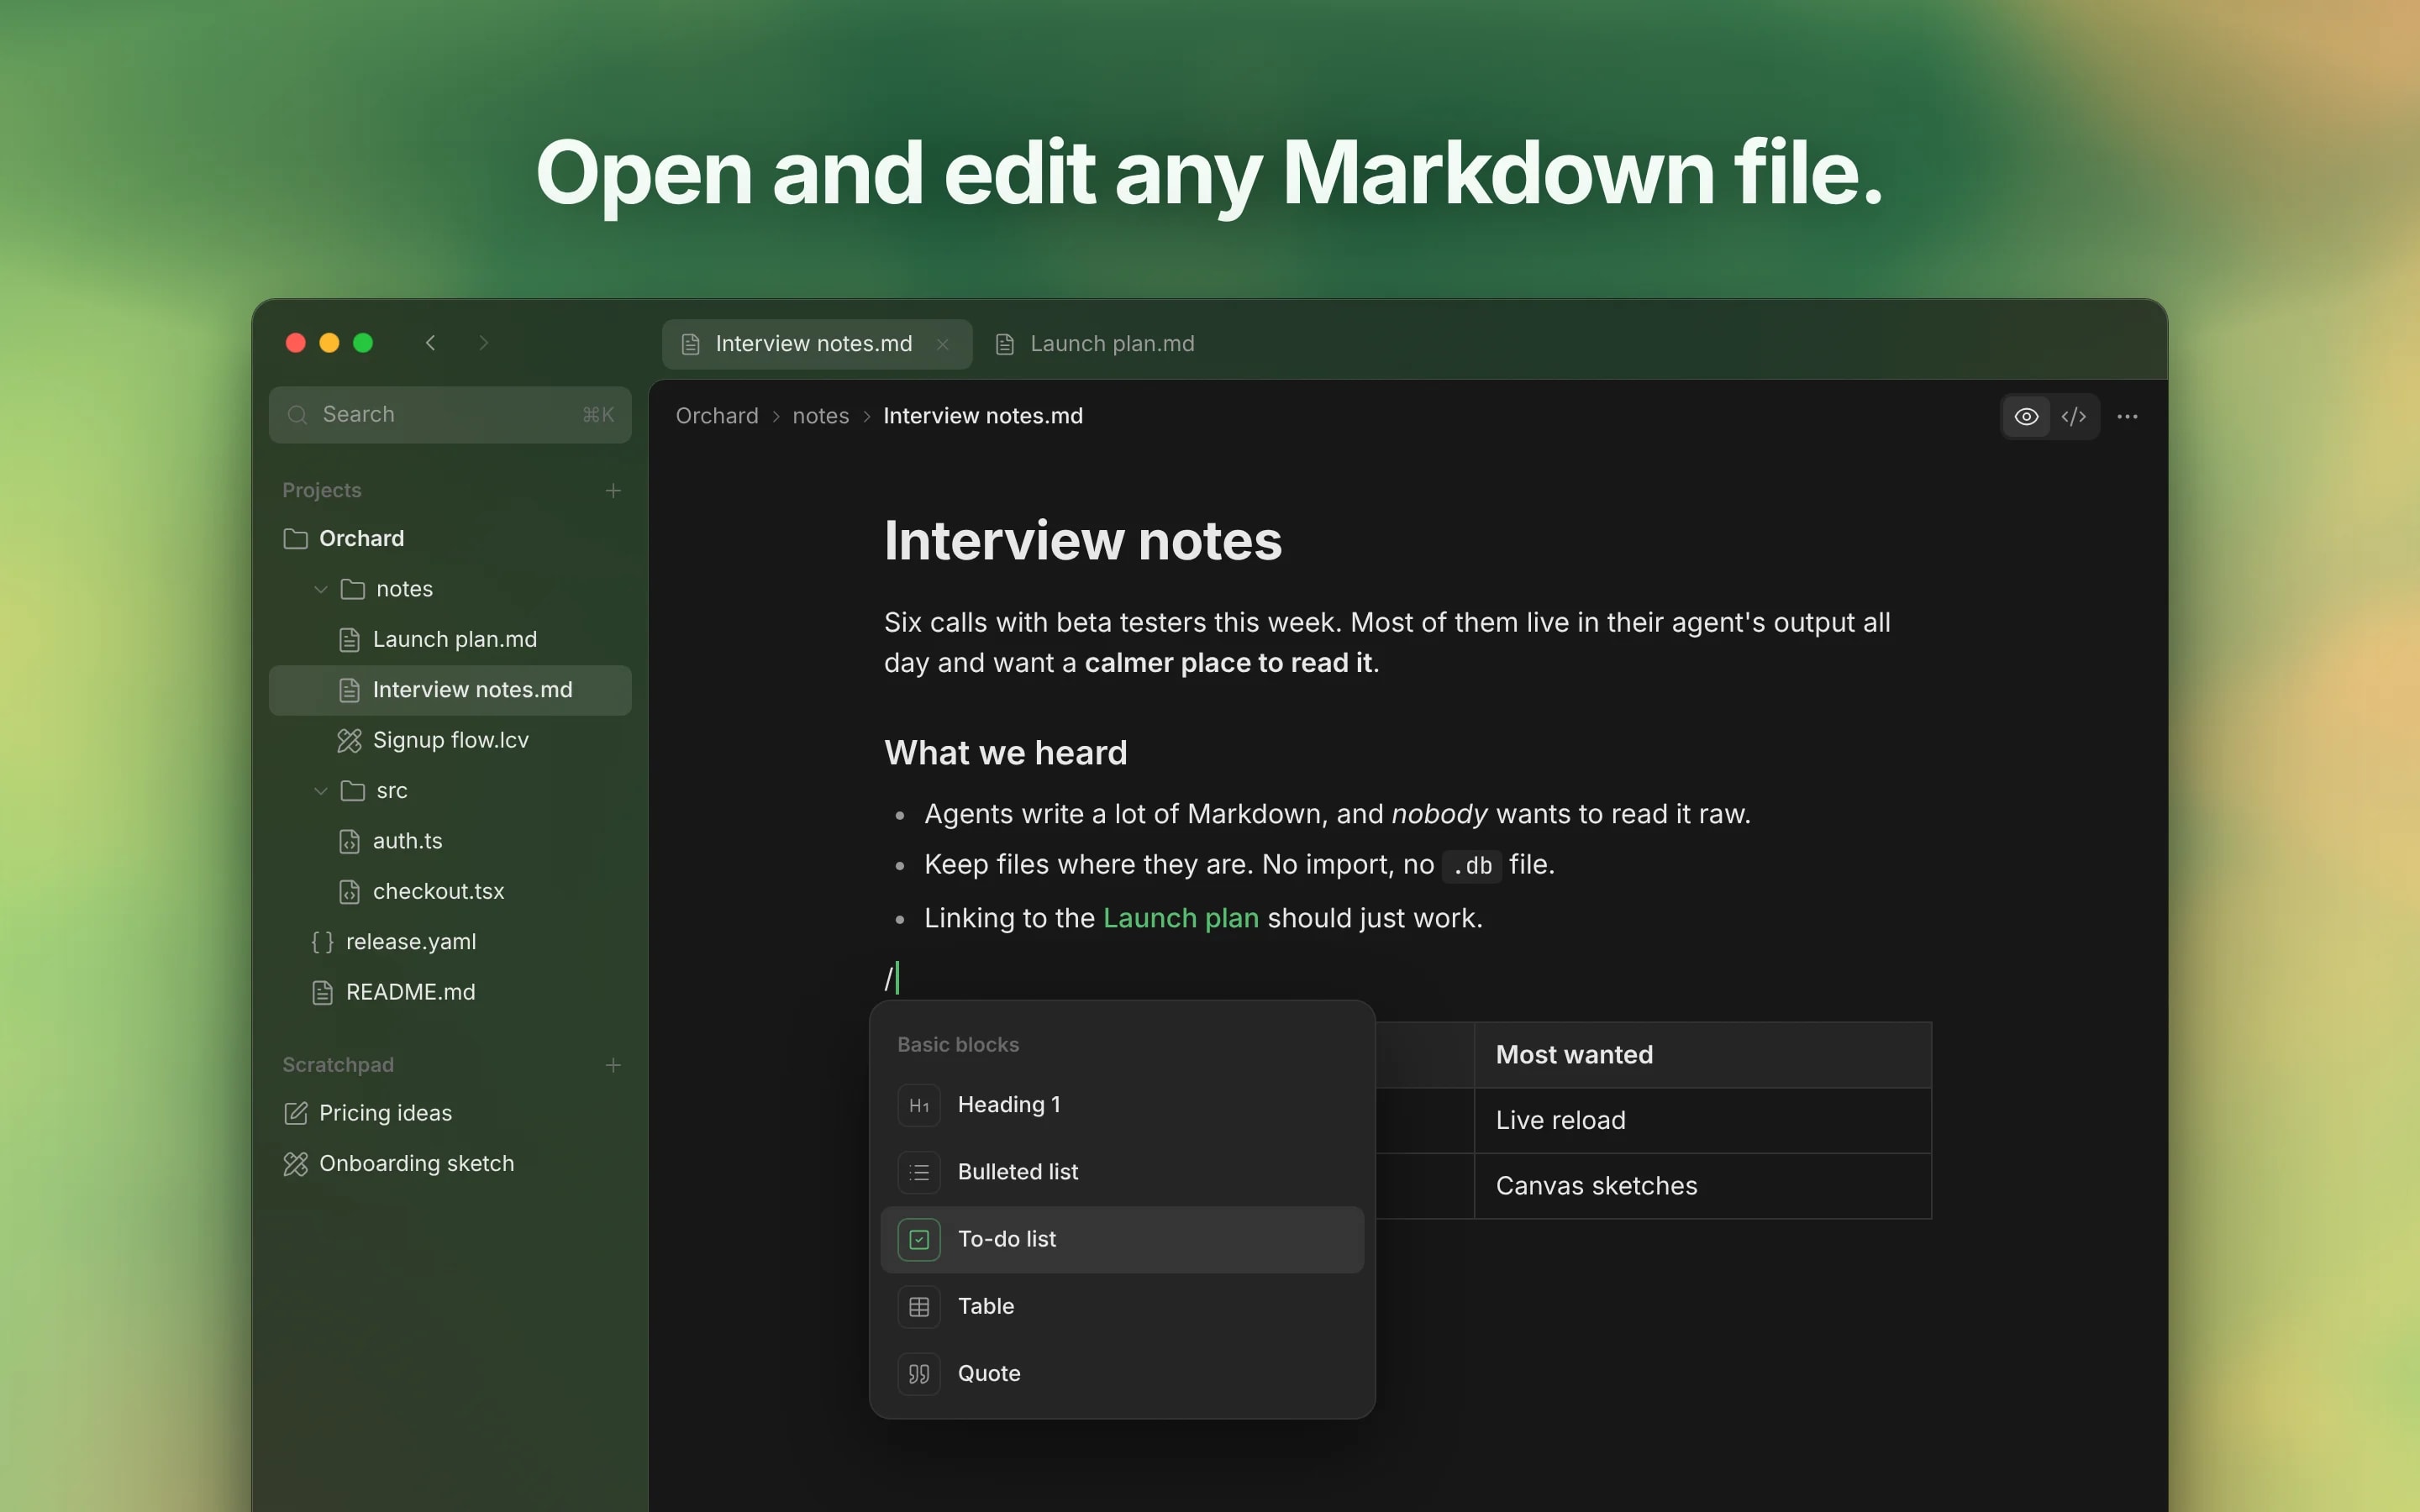
Task: Click the What we heard heading
Action: click(x=1005, y=752)
